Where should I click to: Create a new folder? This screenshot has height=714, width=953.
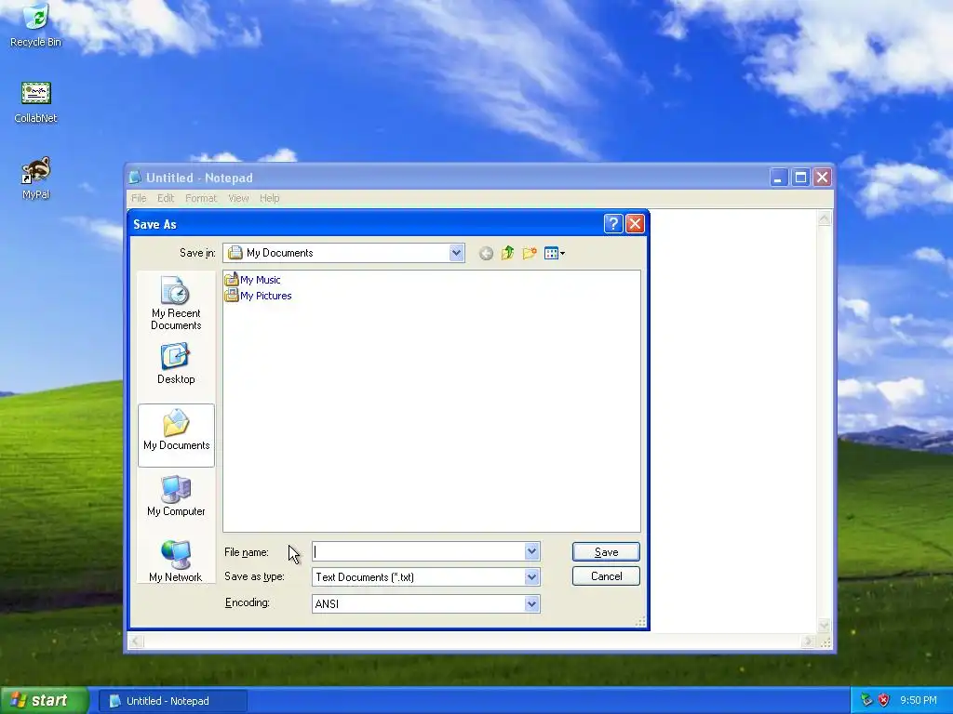(x=530, y=253)
